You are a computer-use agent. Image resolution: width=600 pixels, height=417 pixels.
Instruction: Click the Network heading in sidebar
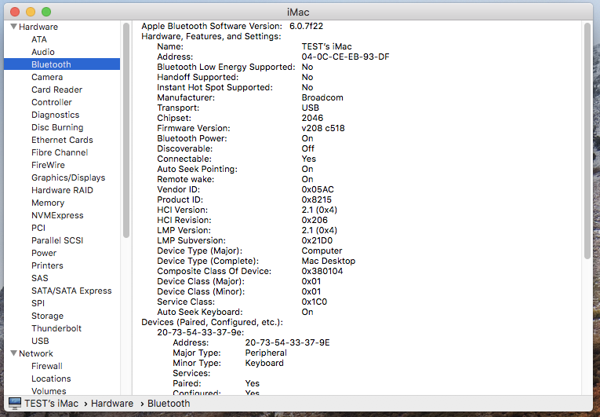pos(36,353)
